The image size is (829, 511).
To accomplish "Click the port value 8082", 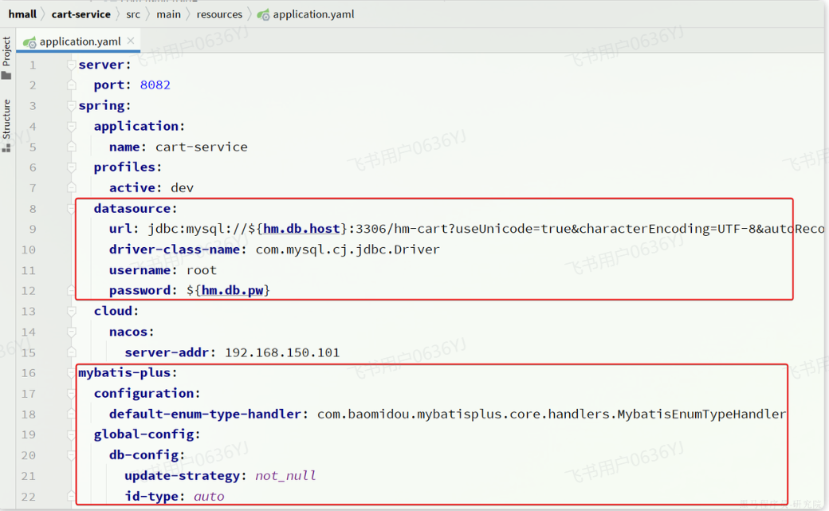I will tap(155, 85).
